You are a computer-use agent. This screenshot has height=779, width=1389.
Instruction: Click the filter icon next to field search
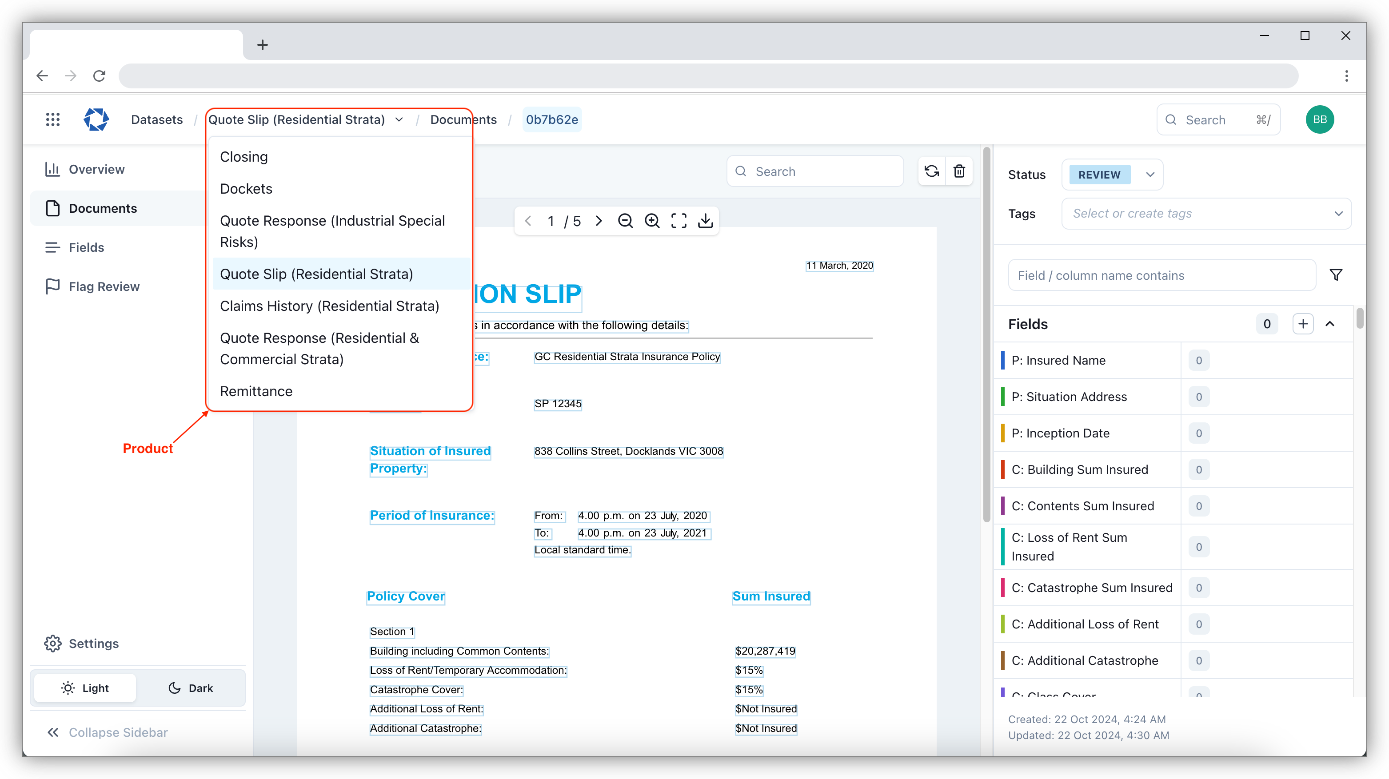click(x=1337, y=275)
